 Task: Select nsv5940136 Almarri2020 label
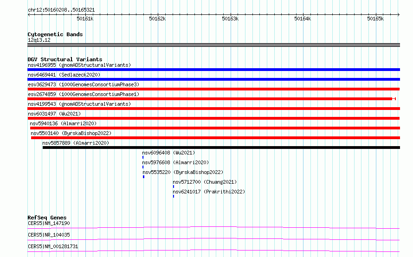63,123
